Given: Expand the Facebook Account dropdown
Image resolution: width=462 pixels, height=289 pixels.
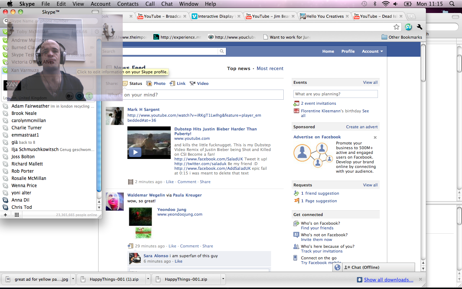Looking at the screenshot, I should [372, 51].
